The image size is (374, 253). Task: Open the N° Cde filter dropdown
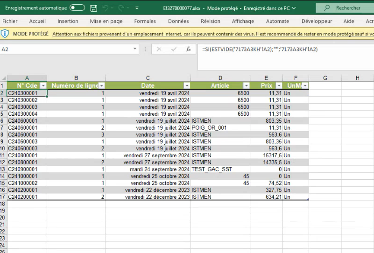[x=43, y=86]
